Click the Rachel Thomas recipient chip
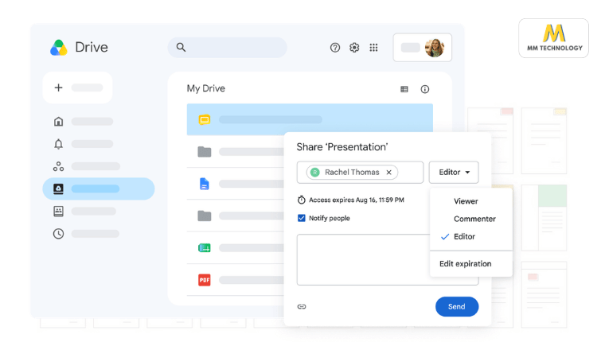The width and height of the screenshot is (605, 342). tap(352, 173)
